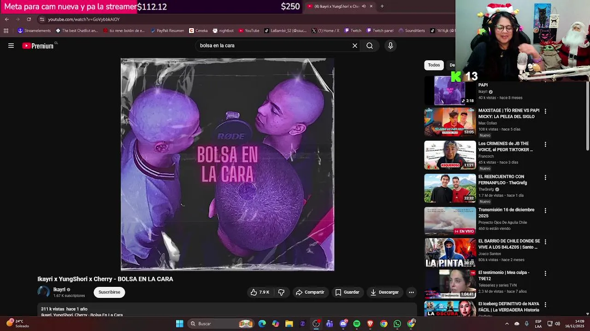This screenshot has height=331, width=590.
Task: Open options menu for El testimonio video
Action: coord(545,273)
